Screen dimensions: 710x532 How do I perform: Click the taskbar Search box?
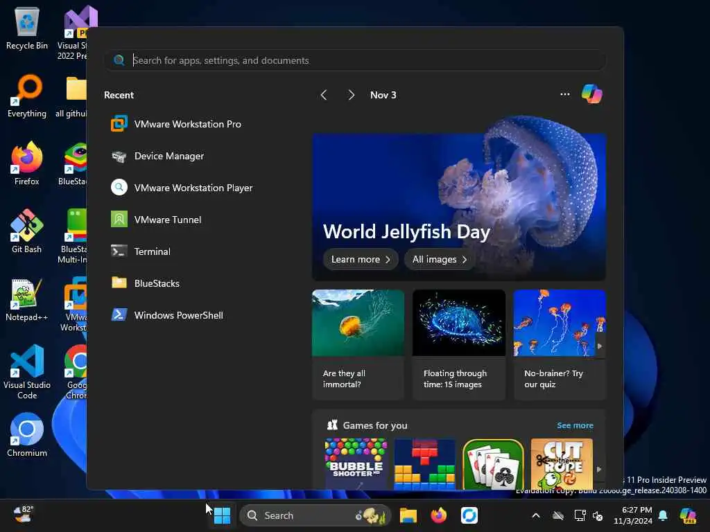(315, 515)
